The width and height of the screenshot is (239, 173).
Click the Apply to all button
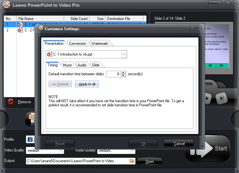pyautogui.click(x=87, y=84)
